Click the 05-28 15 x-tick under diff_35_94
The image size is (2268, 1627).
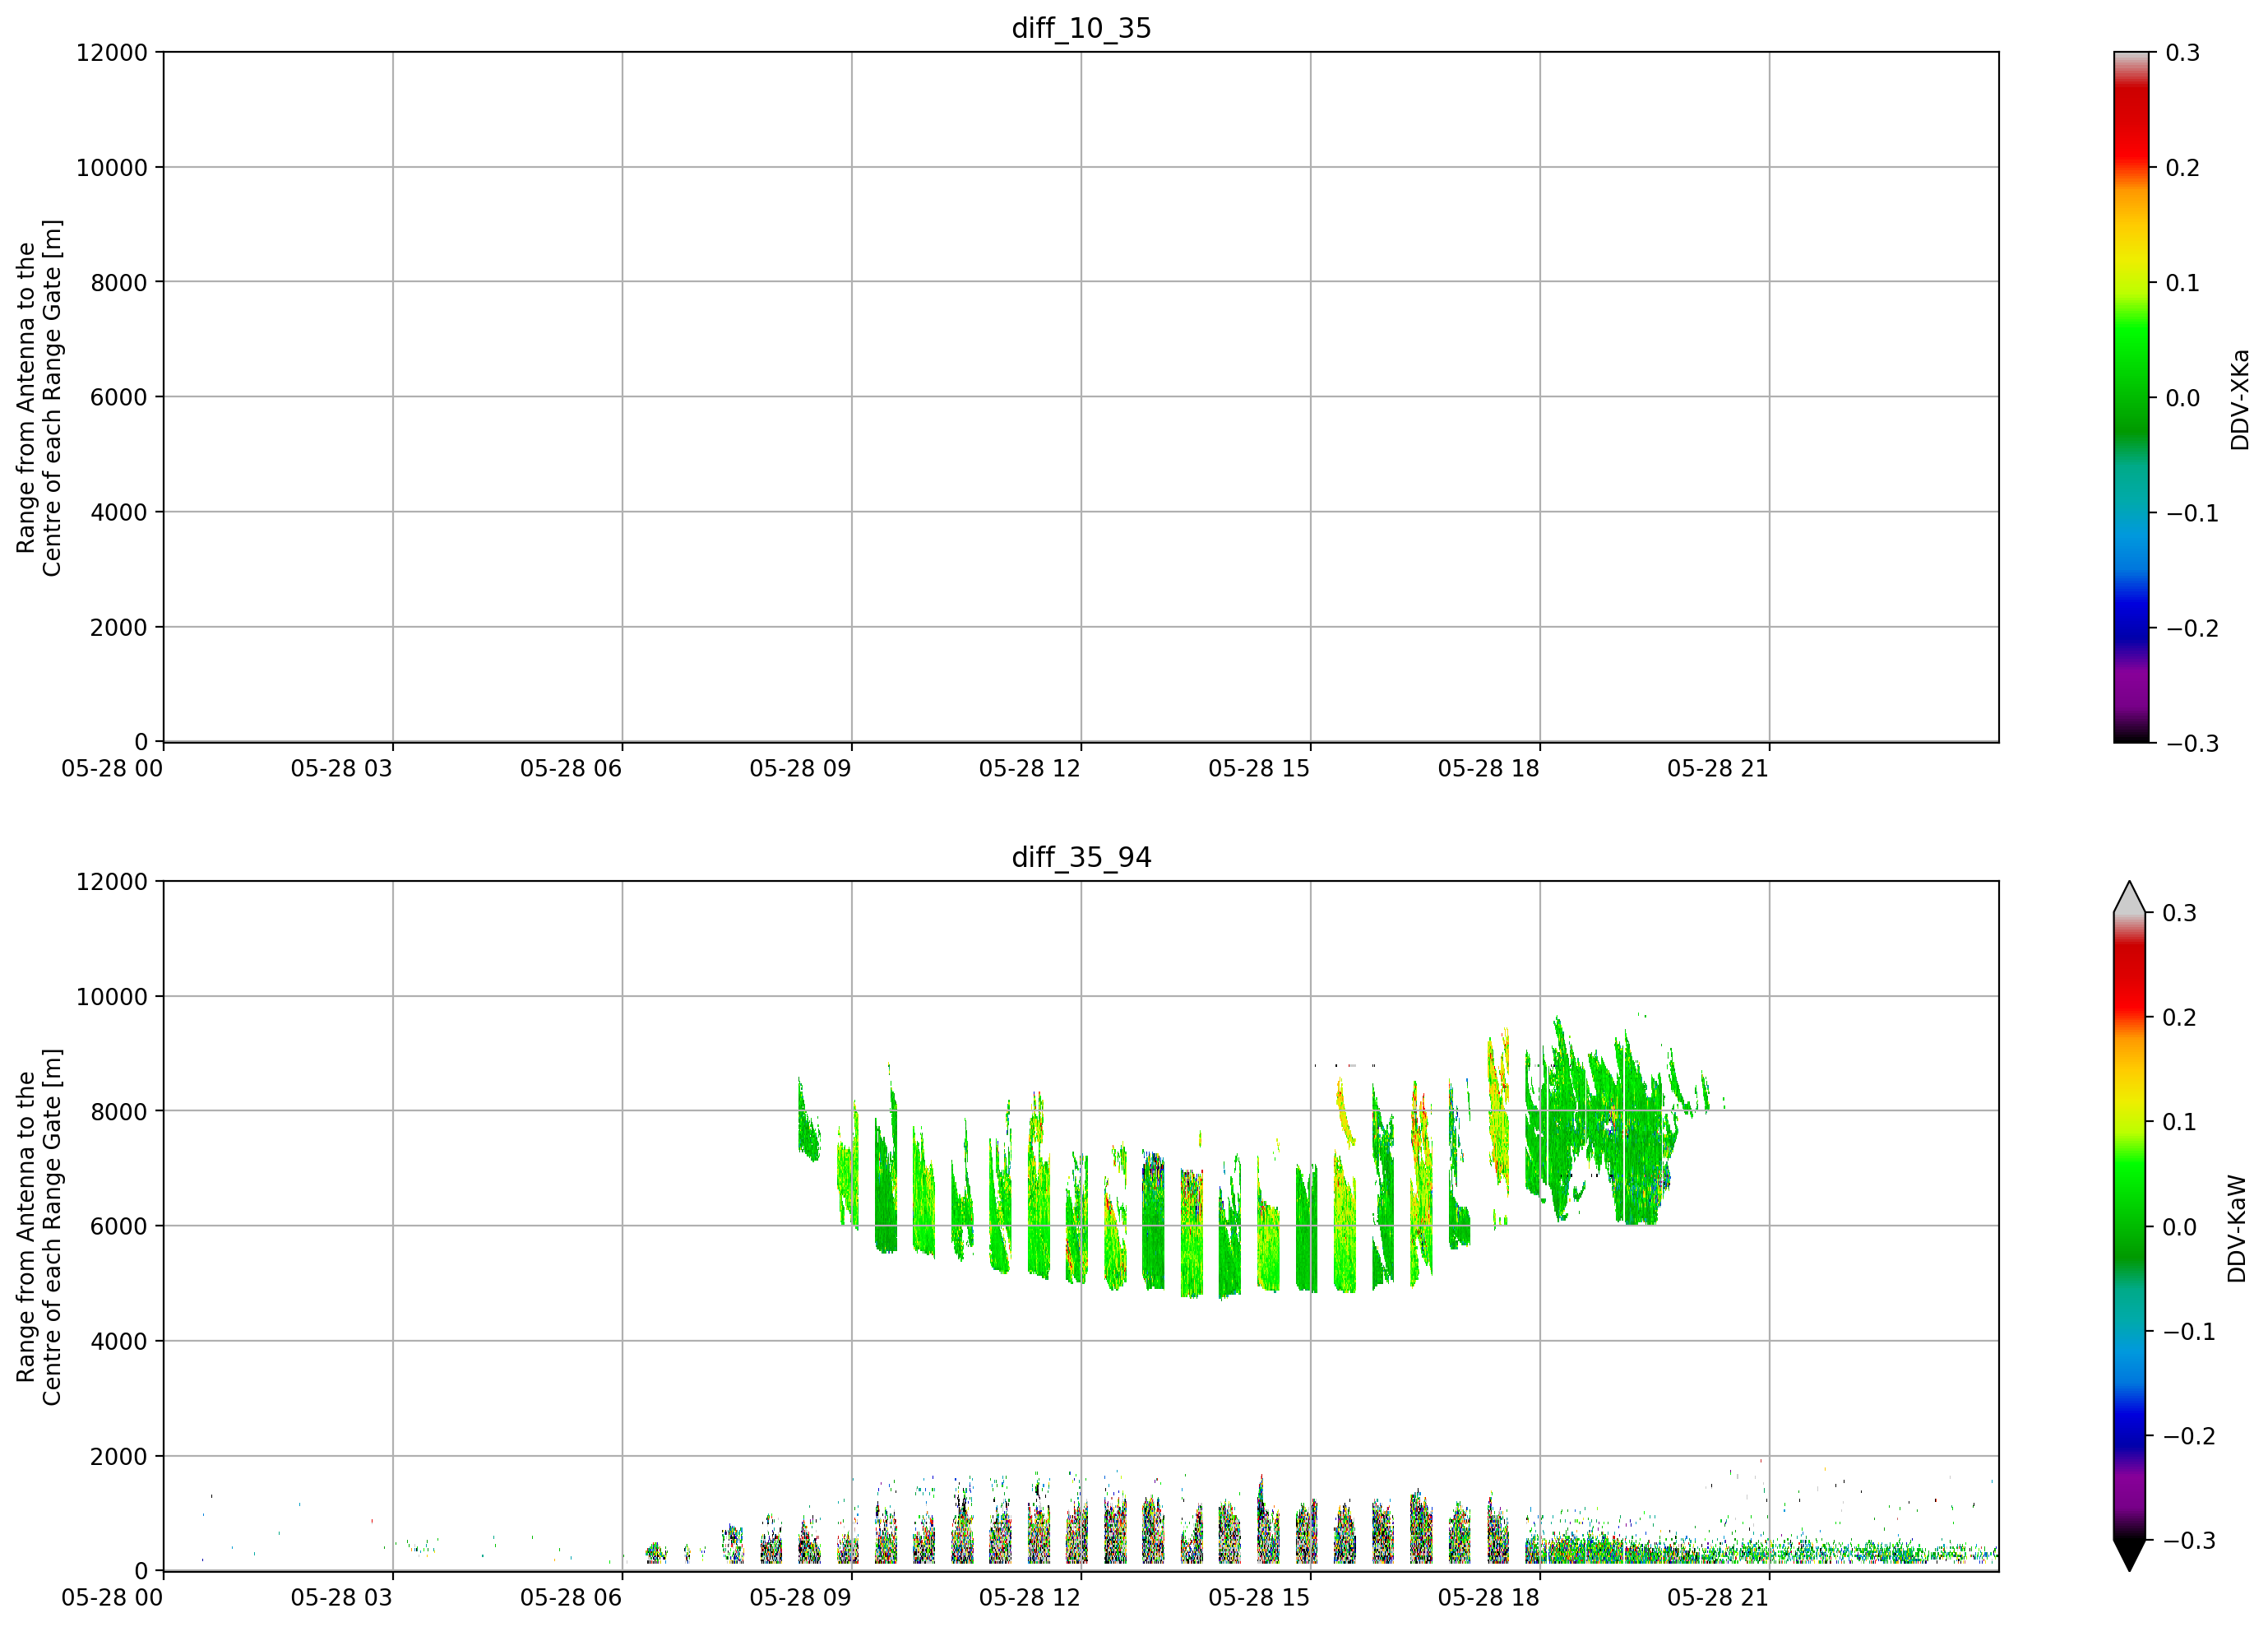click(1259, 1597)
